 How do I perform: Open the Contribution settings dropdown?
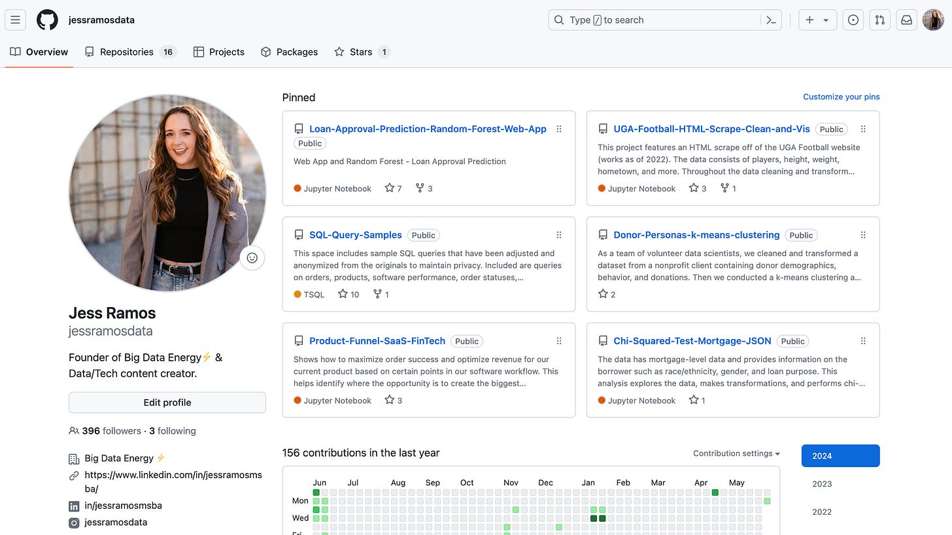point(736,453)
